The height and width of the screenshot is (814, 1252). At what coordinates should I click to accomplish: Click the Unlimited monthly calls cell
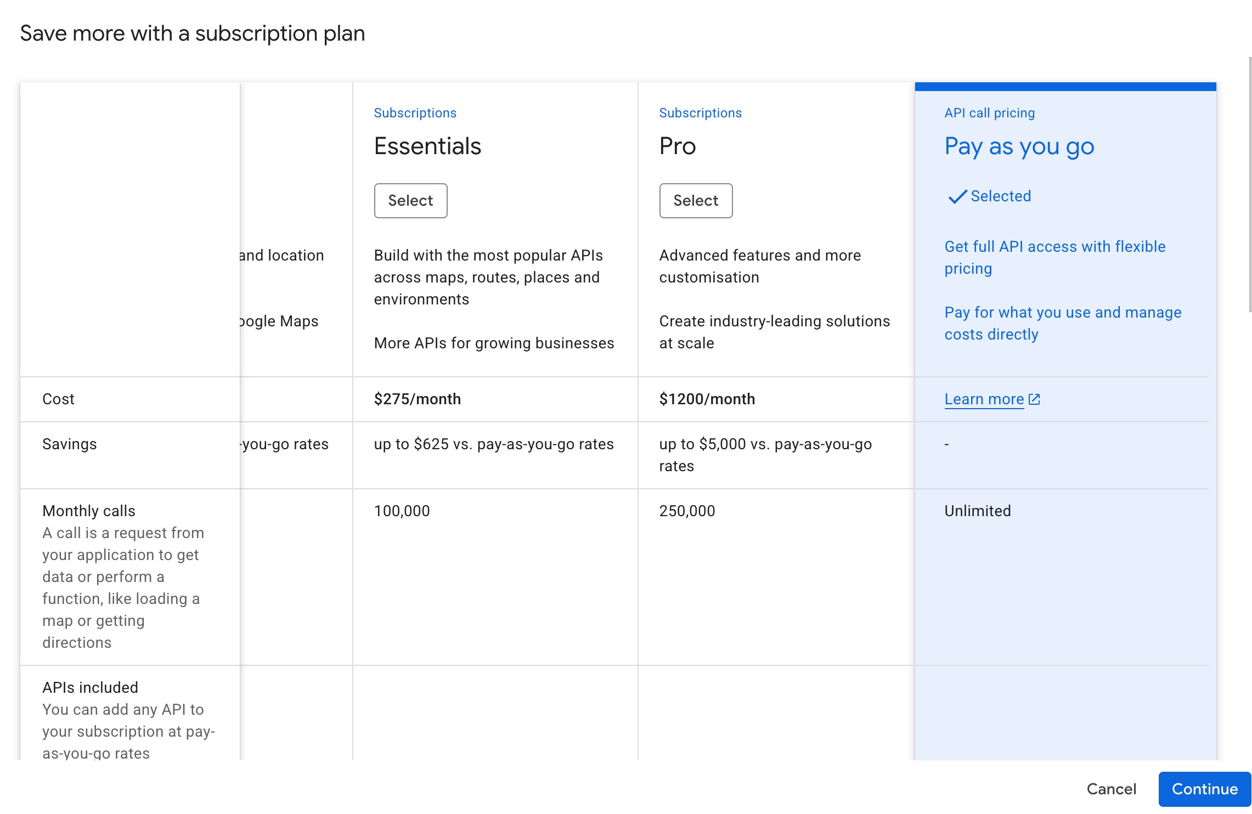[977, 511]
